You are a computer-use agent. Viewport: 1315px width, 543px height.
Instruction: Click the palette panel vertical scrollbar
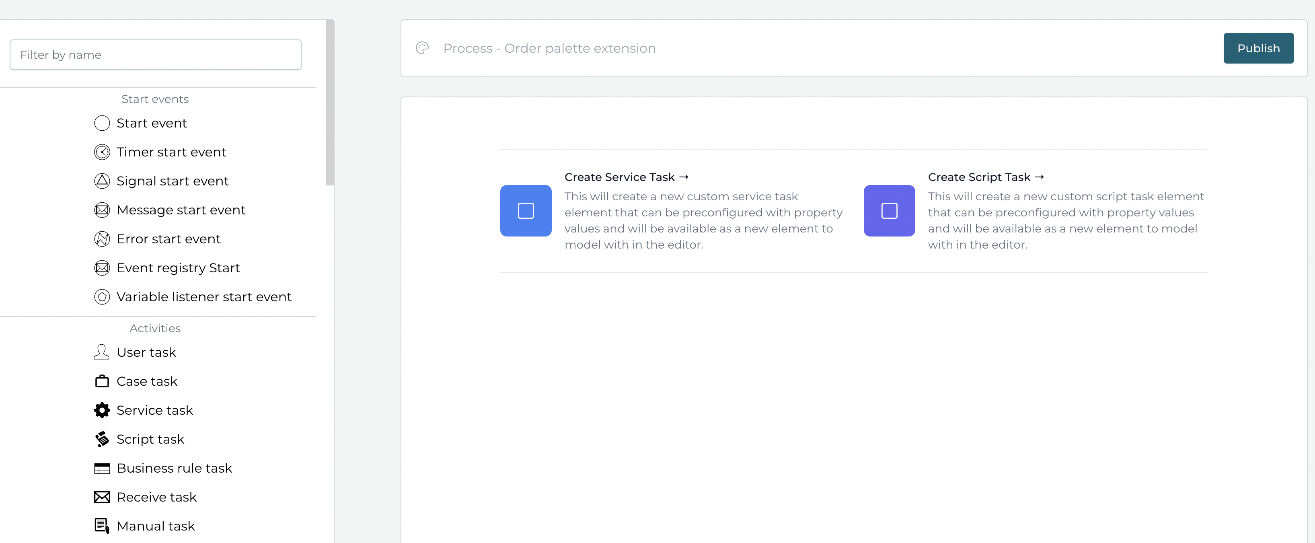330,102
